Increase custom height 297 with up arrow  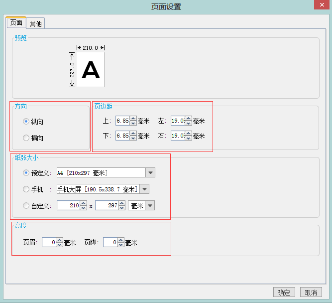pos(122,203)
